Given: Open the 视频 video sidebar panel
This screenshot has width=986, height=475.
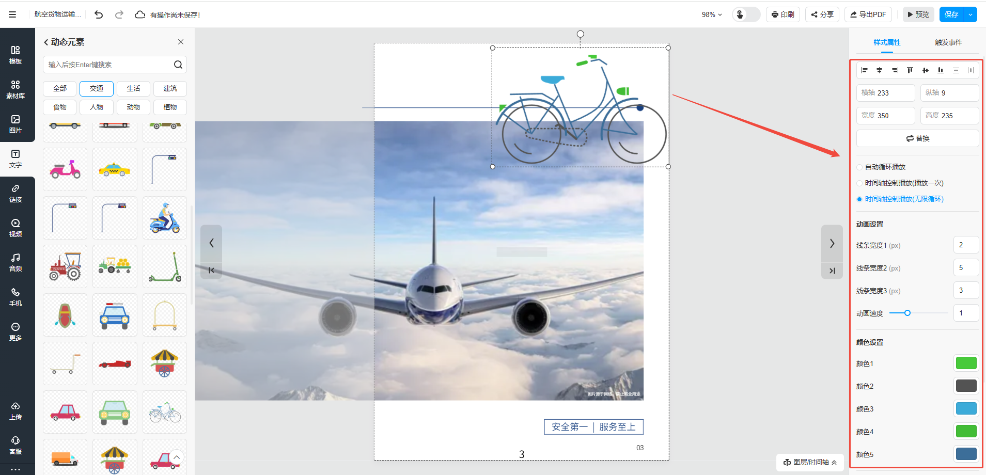Looking at the screenshot, I should (x=15, y=228).
